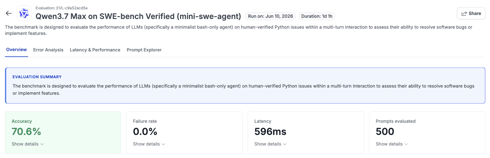Screen dimensions: 490x158
Task: Expand Show details under Accuracy
Action: click(x=27, y=144)
